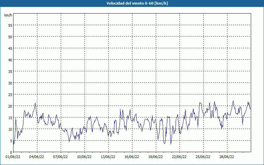
Task: Click the date label 04/06/22
Action: (x=37, y=157)
